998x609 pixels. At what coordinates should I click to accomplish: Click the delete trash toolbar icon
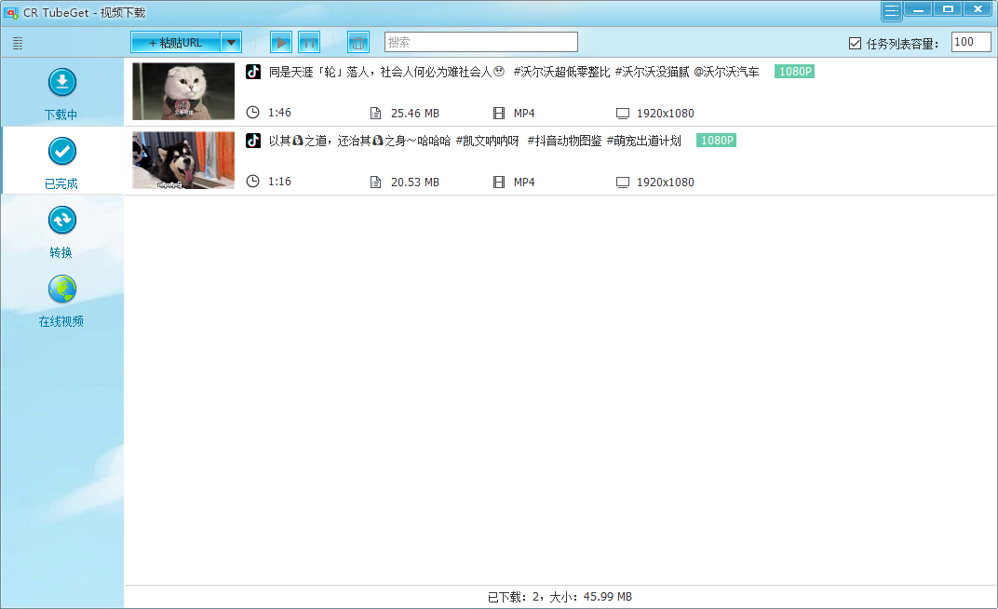click(358, 43)
